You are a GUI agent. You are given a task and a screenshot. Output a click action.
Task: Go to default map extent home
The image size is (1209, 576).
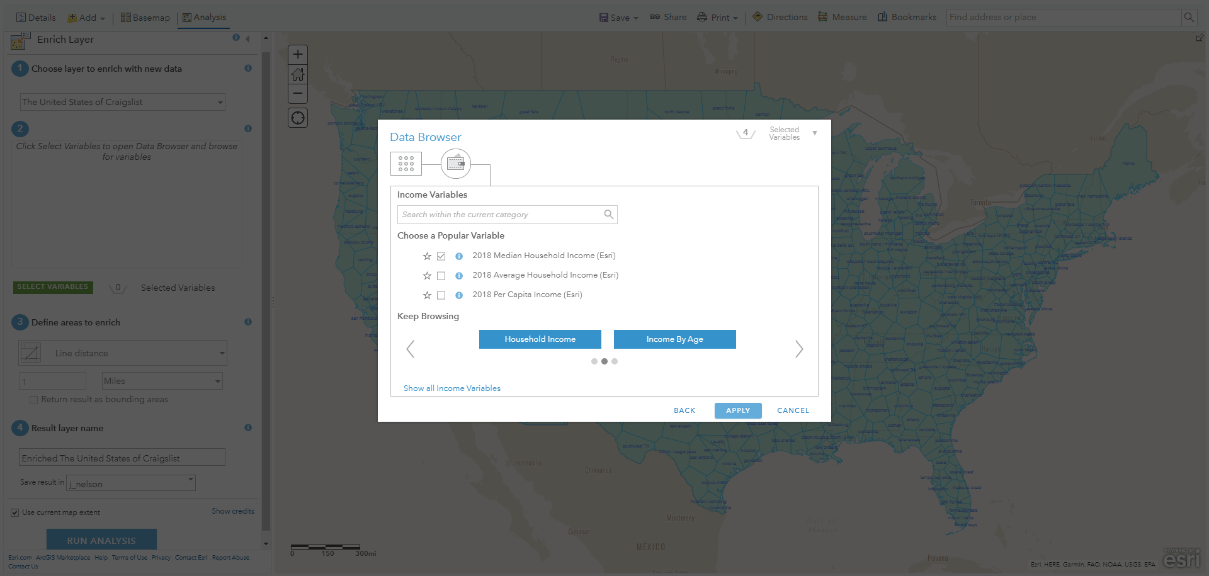pyautogui.click(x=298, y=74)
